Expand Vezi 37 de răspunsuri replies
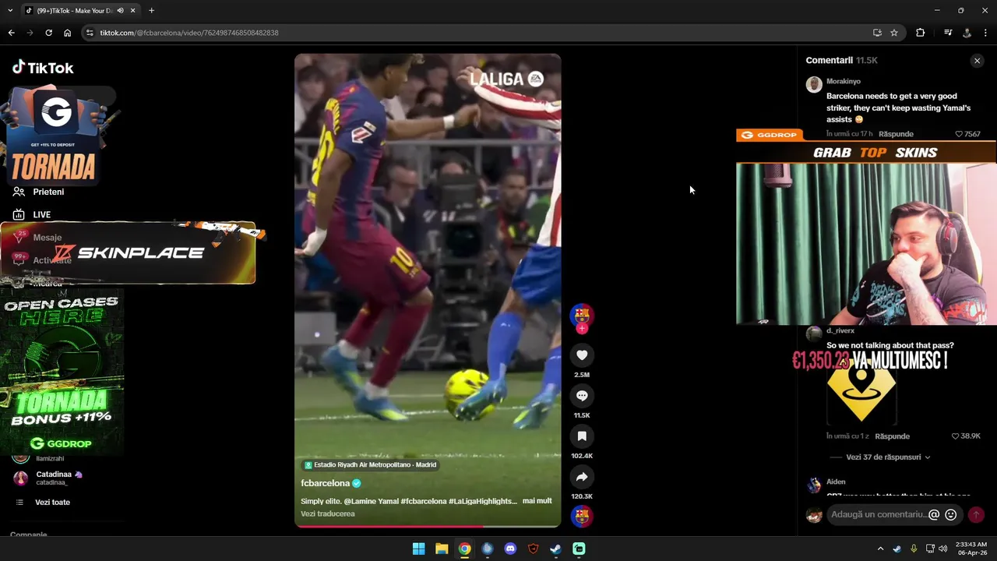The image size is (997, 561). point(888,457)
